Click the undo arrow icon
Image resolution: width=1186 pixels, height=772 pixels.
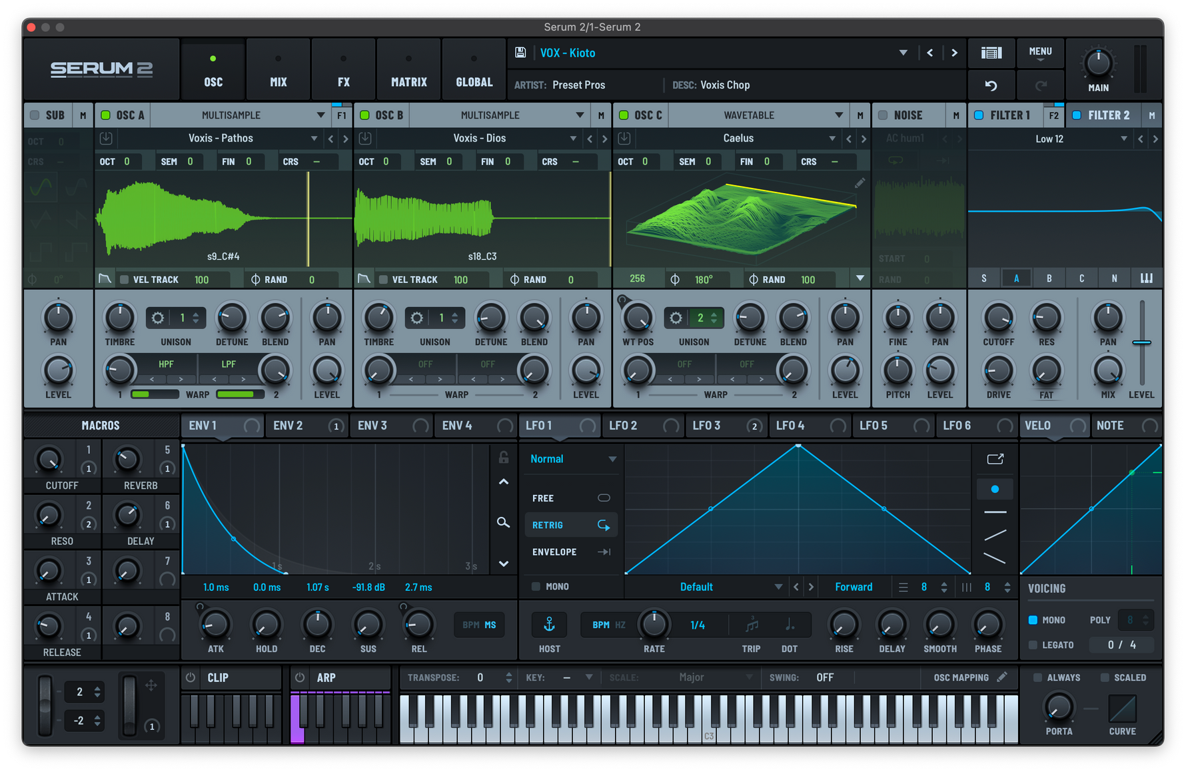991,85
